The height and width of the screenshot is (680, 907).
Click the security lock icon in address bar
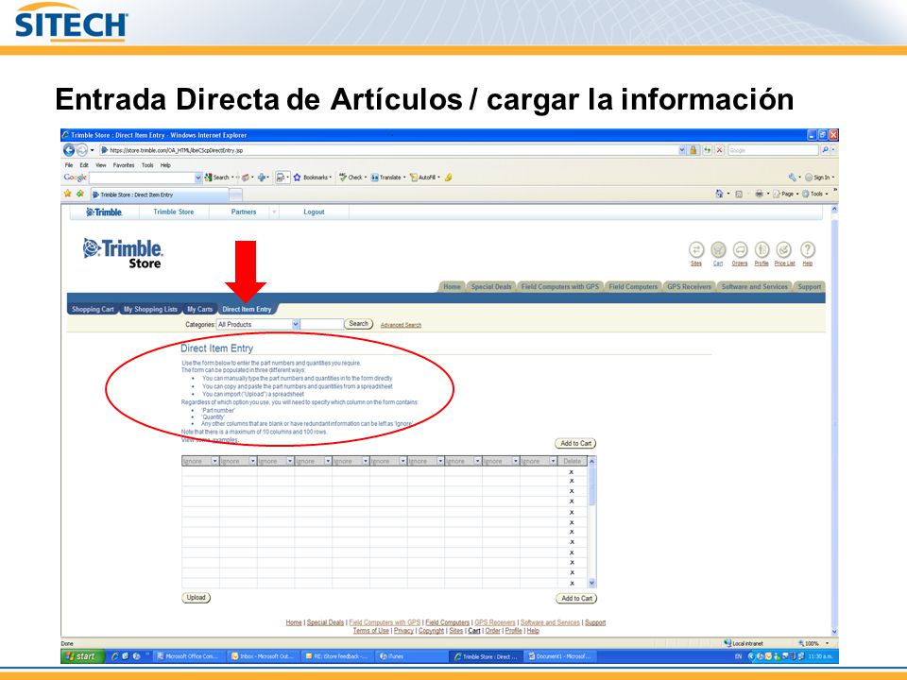click(x=693, y=150)
